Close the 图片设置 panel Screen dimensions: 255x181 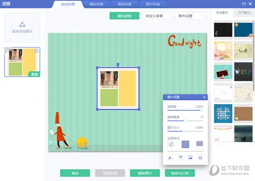point(204,97)
